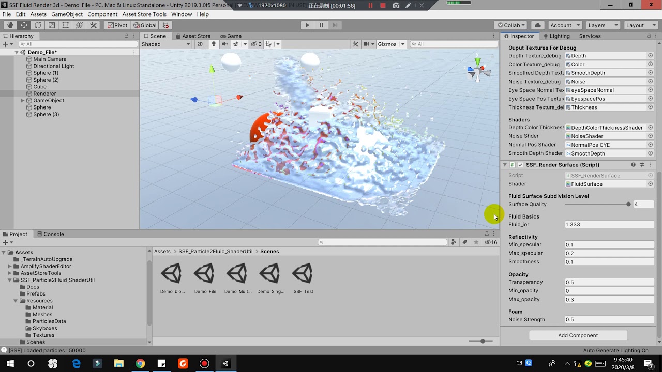The height and width of the screenshot is (372, 662).
Task: Pick object for Noise Shder
Action: pyautogui.click(x=651, y=136)
